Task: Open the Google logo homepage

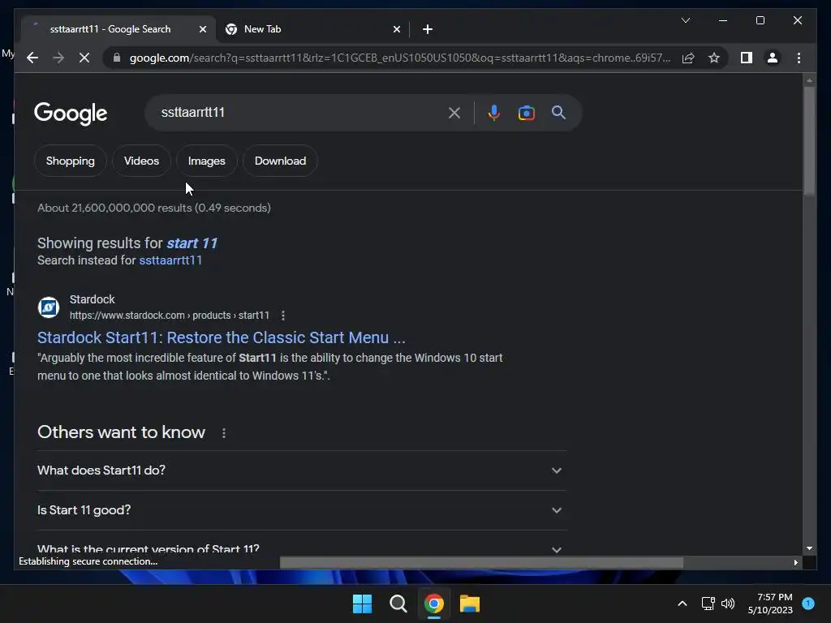Action: click(71, 114)
